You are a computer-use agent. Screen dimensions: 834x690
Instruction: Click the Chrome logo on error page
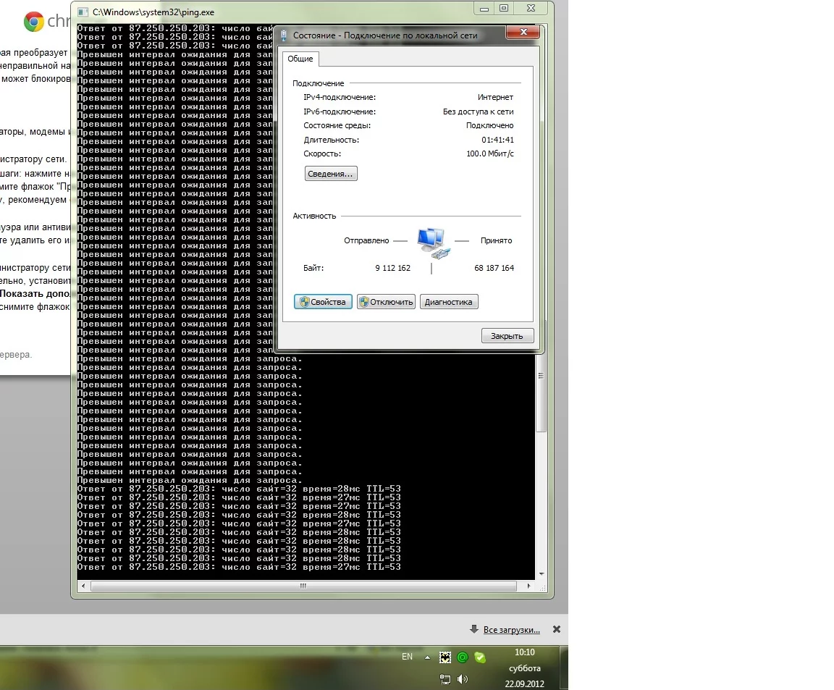coord(33,22)
